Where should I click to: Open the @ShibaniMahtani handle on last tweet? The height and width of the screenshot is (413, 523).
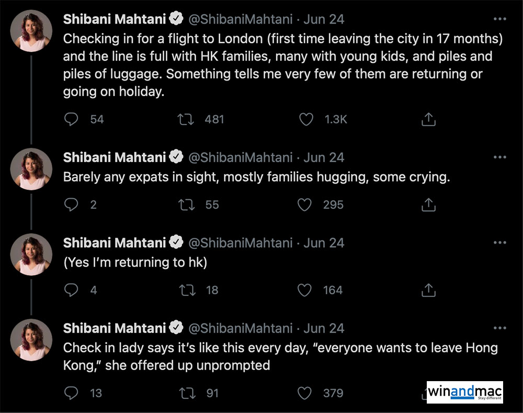coord(240,328)
